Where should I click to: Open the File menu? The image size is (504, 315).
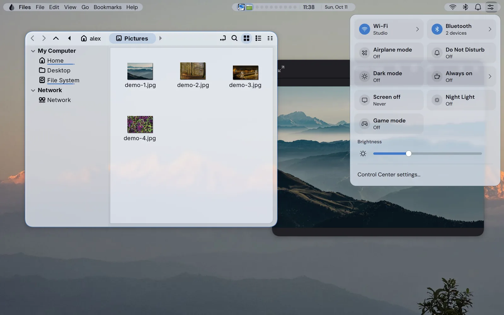pyautogui.click(x=40, y=7)
